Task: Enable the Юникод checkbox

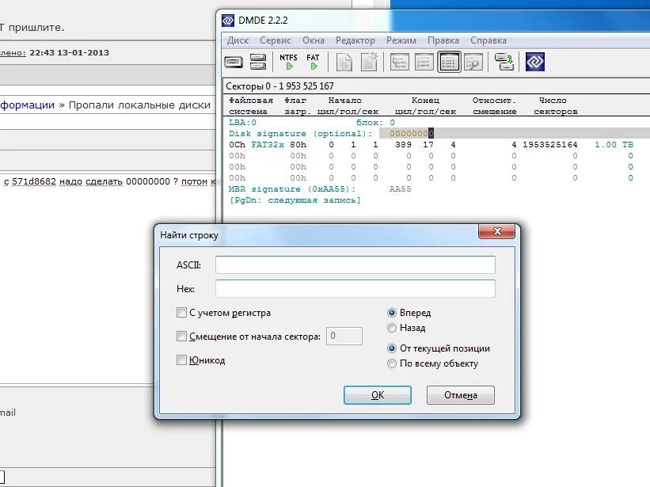Action: coord(181,360)
